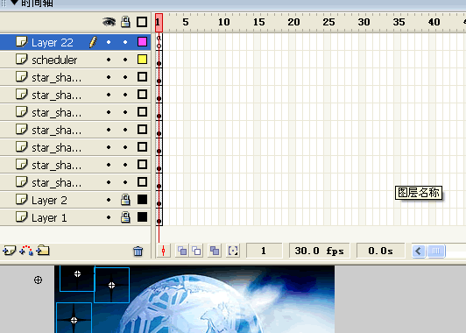466x333 pixels.
Task: Collapse the timeline panel triangle
Action: pos(14,3)
